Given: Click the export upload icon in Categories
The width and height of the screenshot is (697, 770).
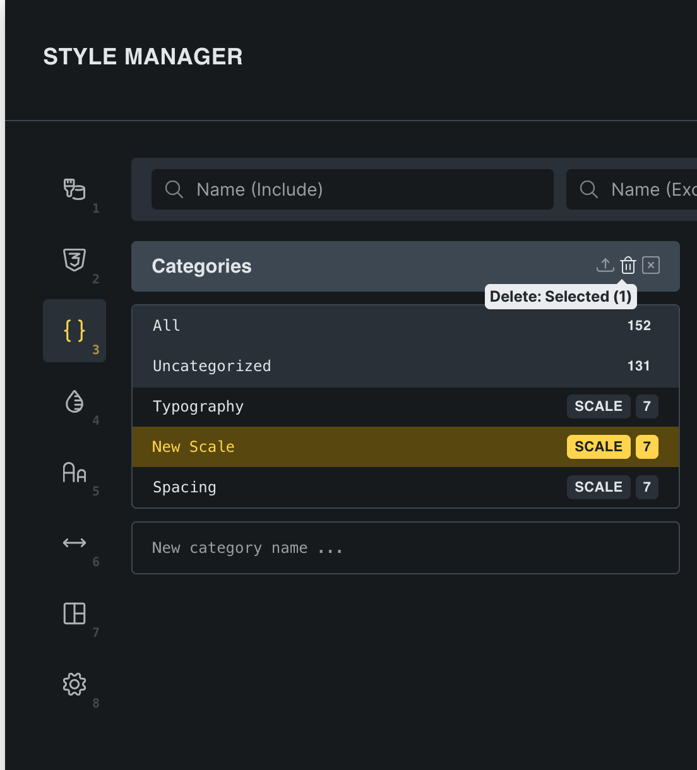Looking at the screenshot, I should click(x=605, y=265).
